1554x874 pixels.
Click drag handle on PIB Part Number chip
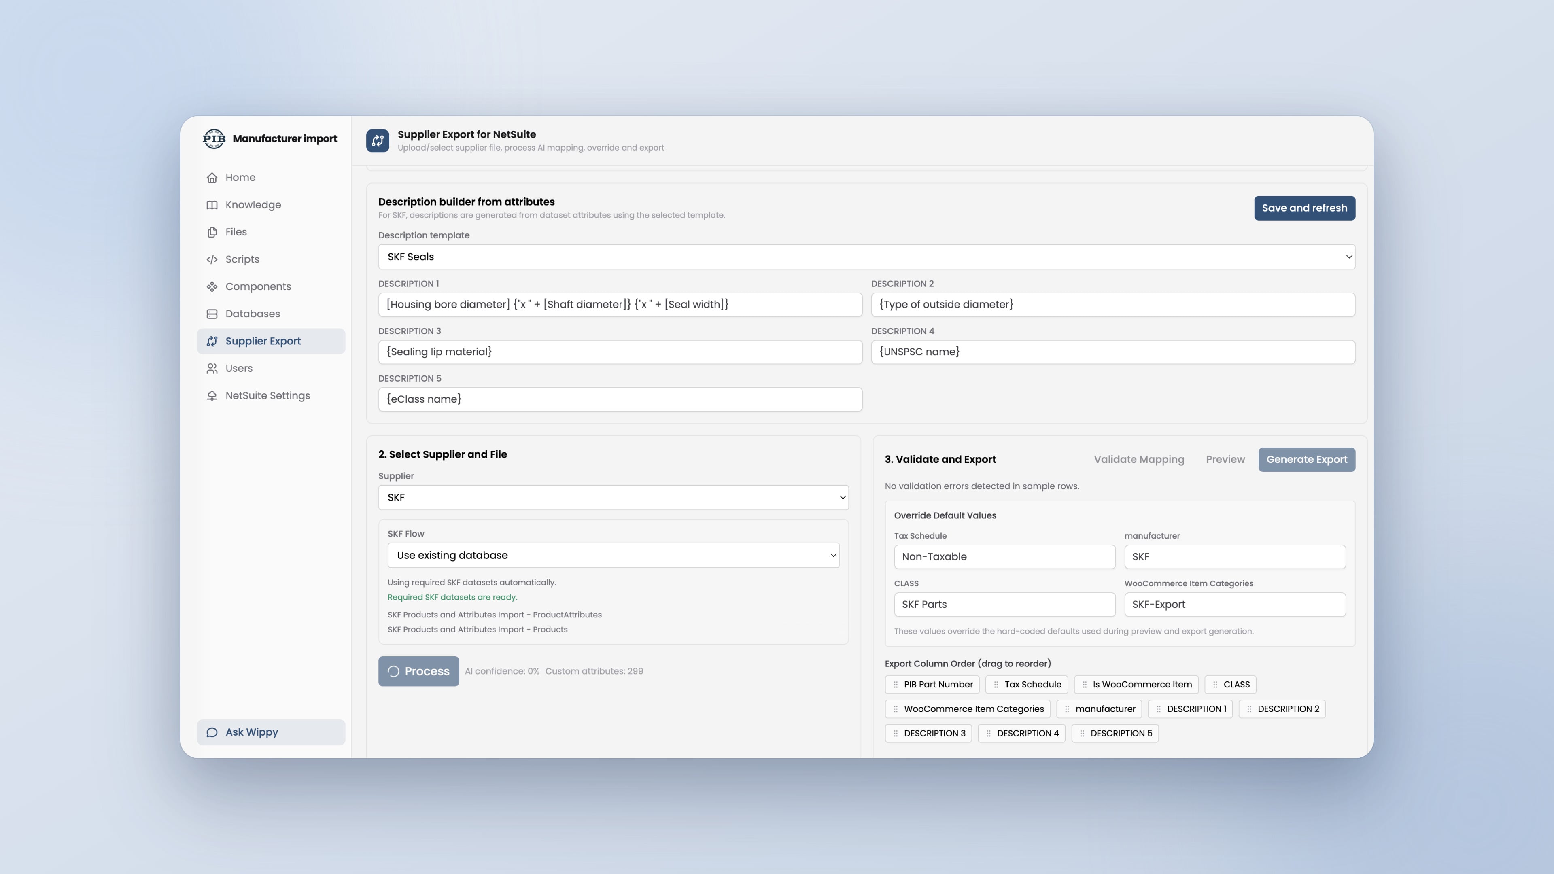(x=895, y=685)
